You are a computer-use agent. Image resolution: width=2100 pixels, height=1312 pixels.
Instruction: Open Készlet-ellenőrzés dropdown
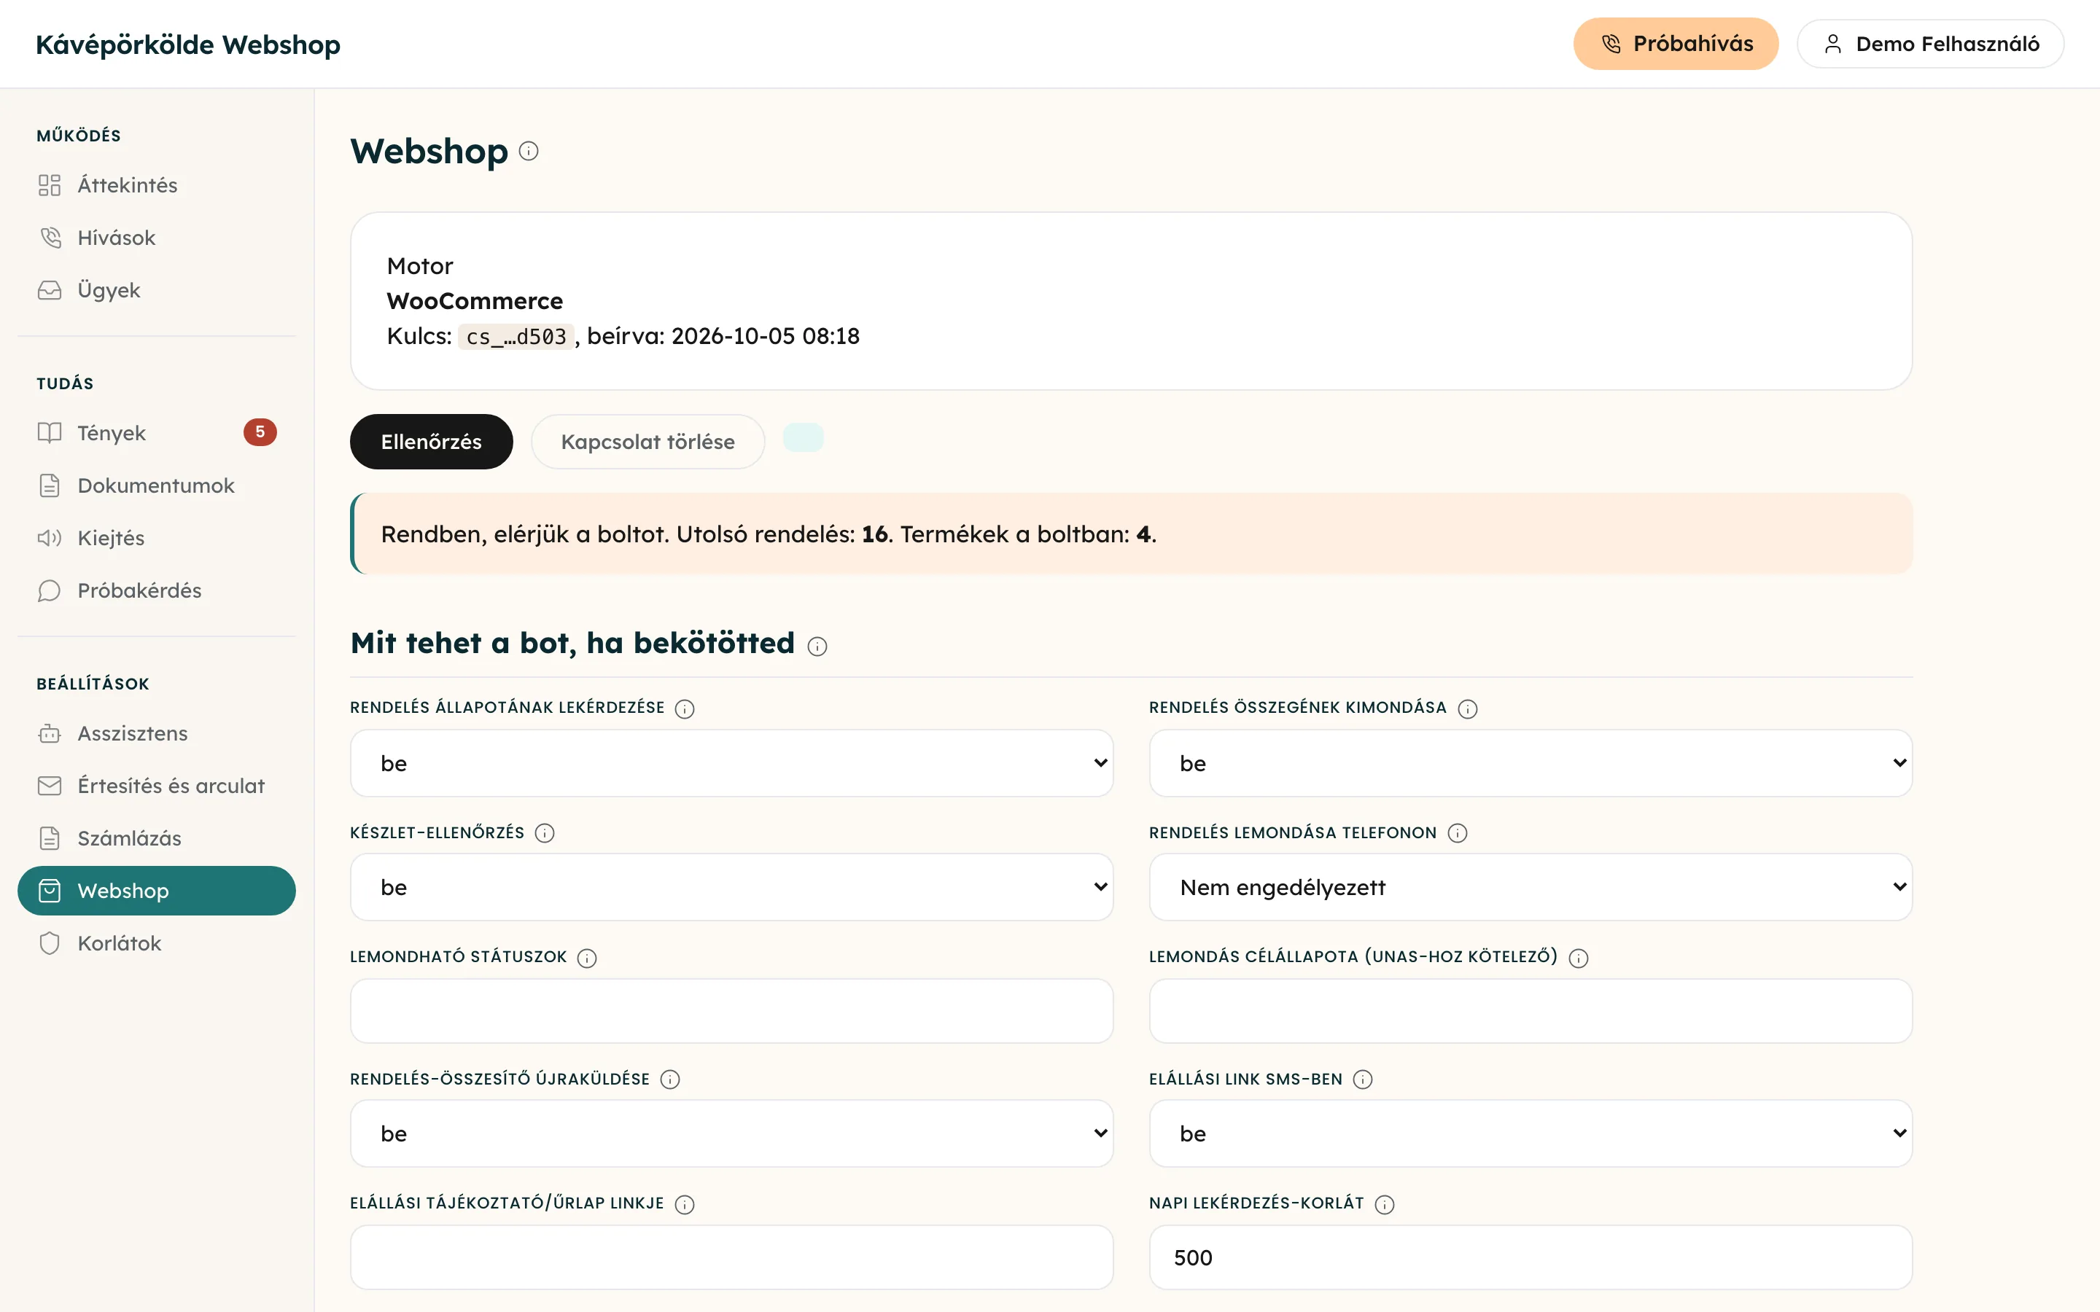pos(731,887)
